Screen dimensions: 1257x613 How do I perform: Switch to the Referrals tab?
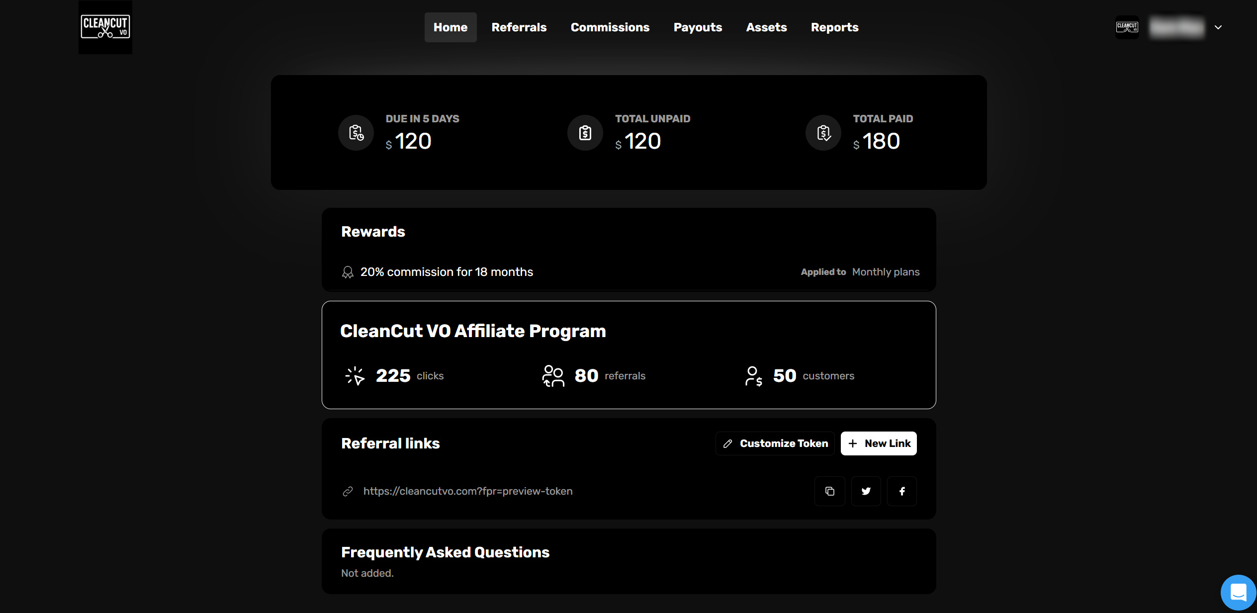519,27
